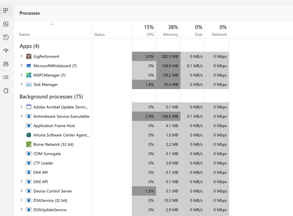The image size is (293, 216).
Task: Click the Task Manager process icon
Action: coord(28,85)
